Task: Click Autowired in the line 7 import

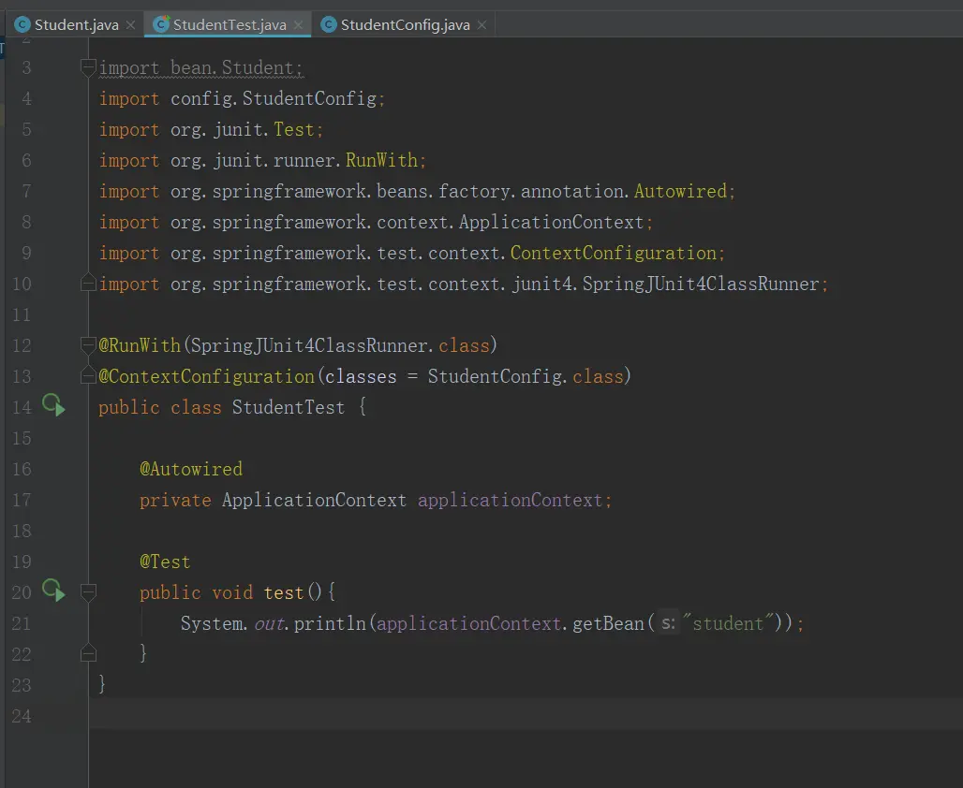Action: pos(680,191)
